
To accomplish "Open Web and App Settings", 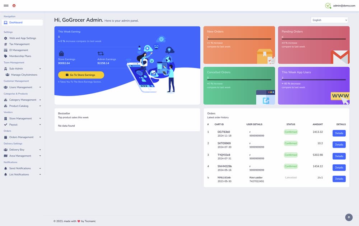I will point(22,38).
